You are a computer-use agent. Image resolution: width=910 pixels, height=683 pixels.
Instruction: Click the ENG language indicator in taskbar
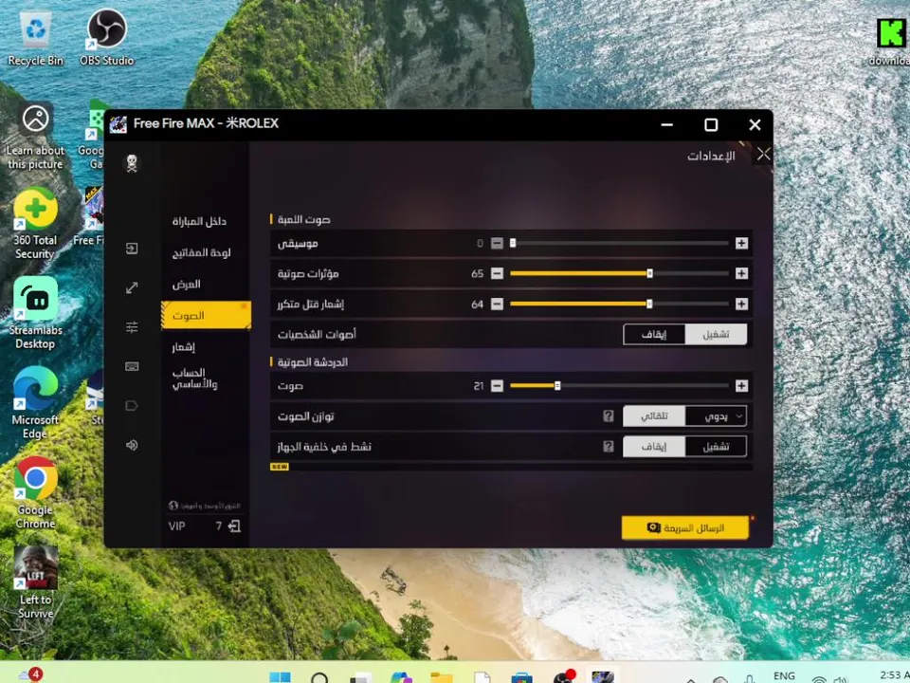coord(784,675)
